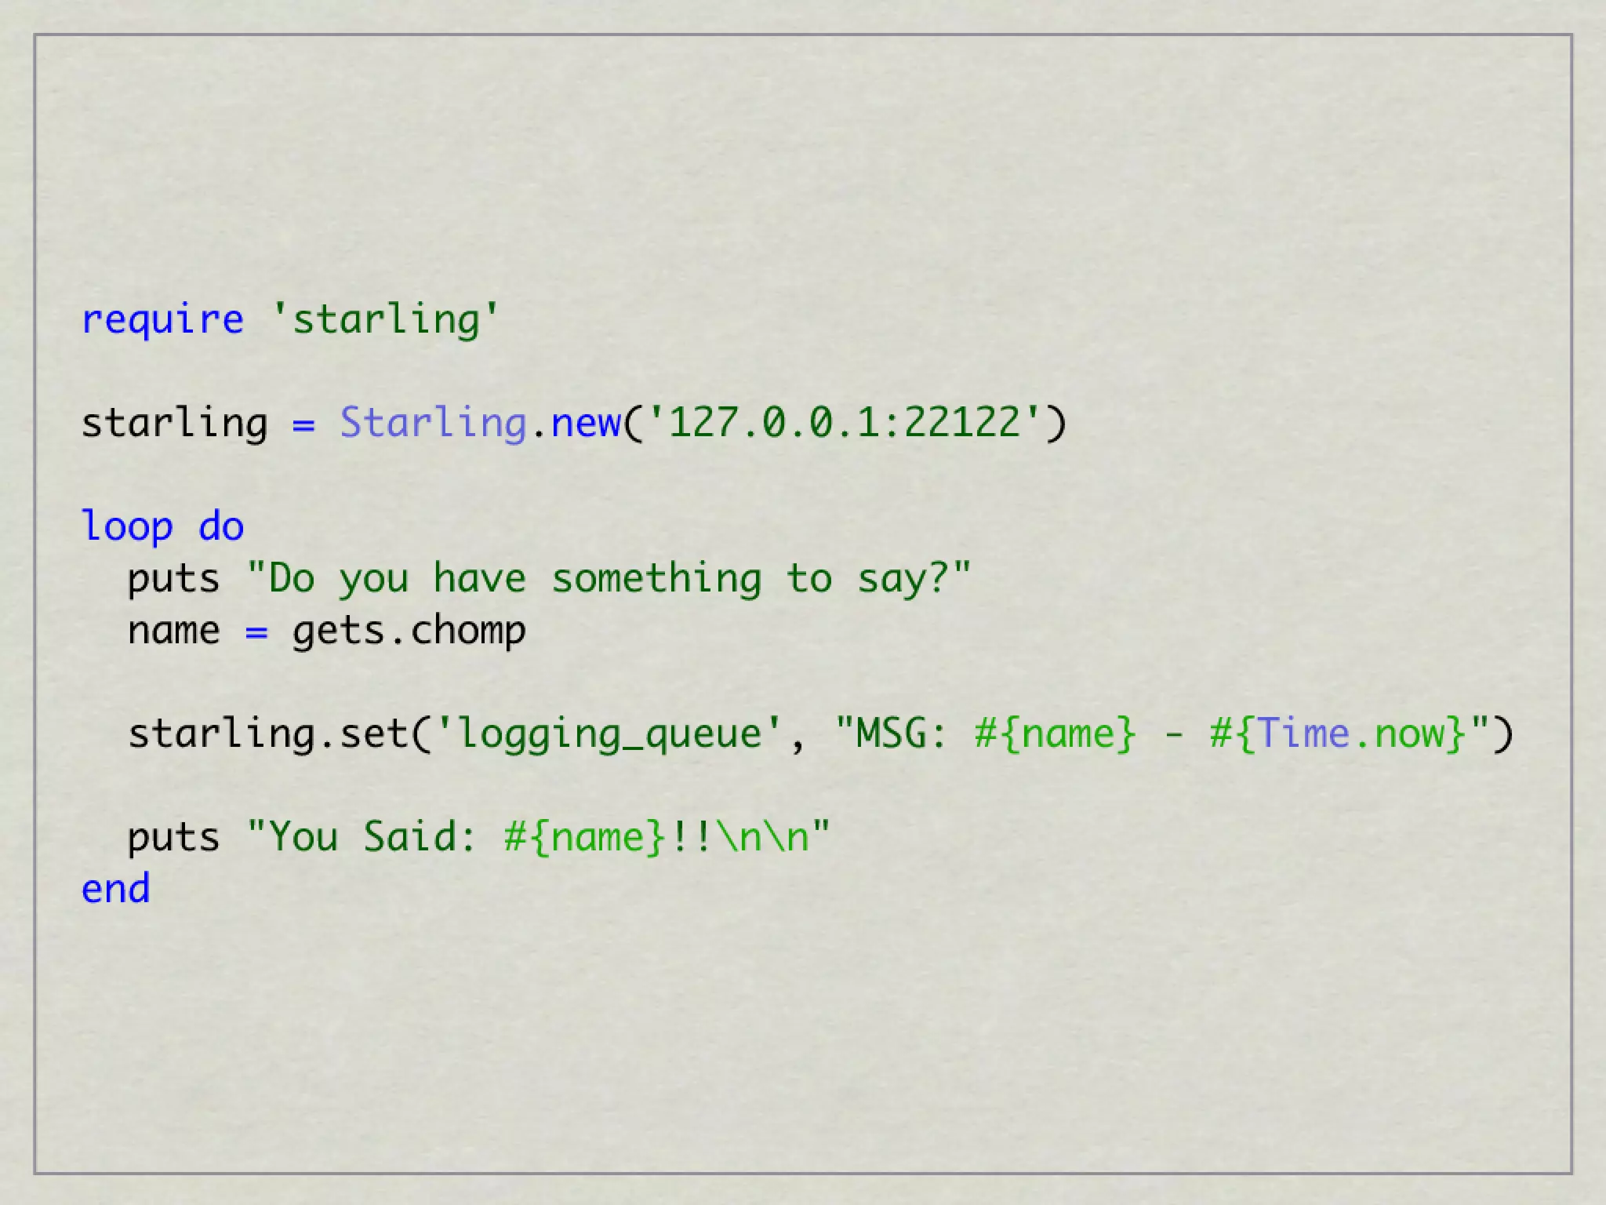Image resolution: width=1606 pixels, height=1205 pixels.
Task: Click the 'do' keyword after loop
Action: click(221, 526)
